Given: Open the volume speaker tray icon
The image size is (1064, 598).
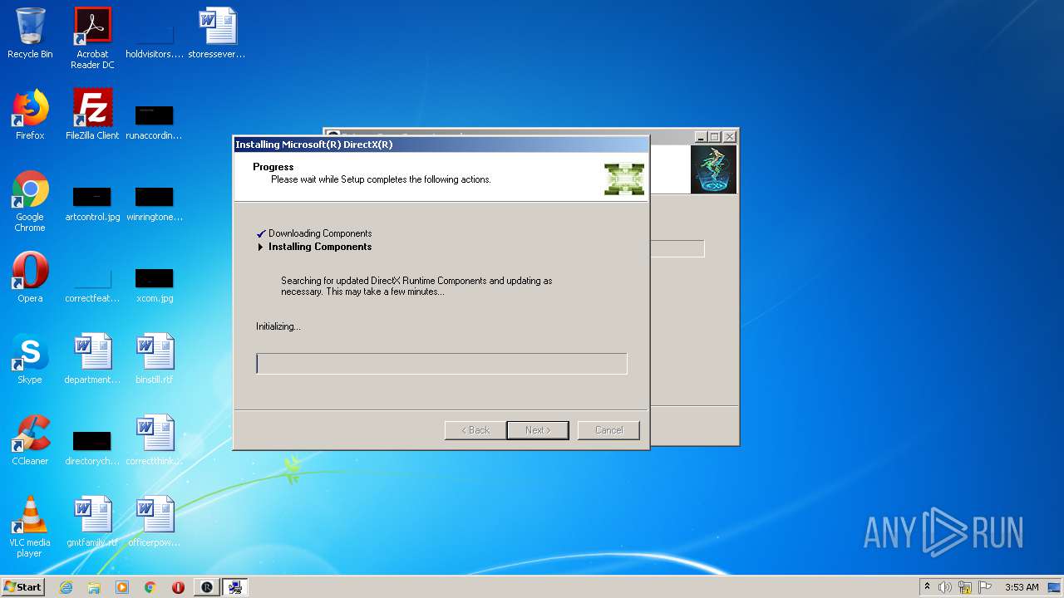Looking at the screenshot, I should tap(945, 587).
